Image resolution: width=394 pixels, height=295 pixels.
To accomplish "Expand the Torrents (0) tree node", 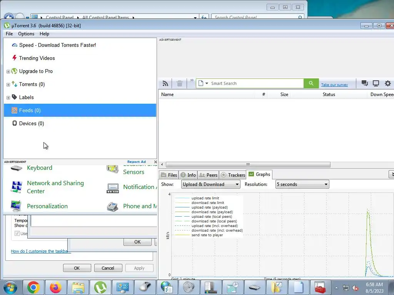I will point(8,85).
